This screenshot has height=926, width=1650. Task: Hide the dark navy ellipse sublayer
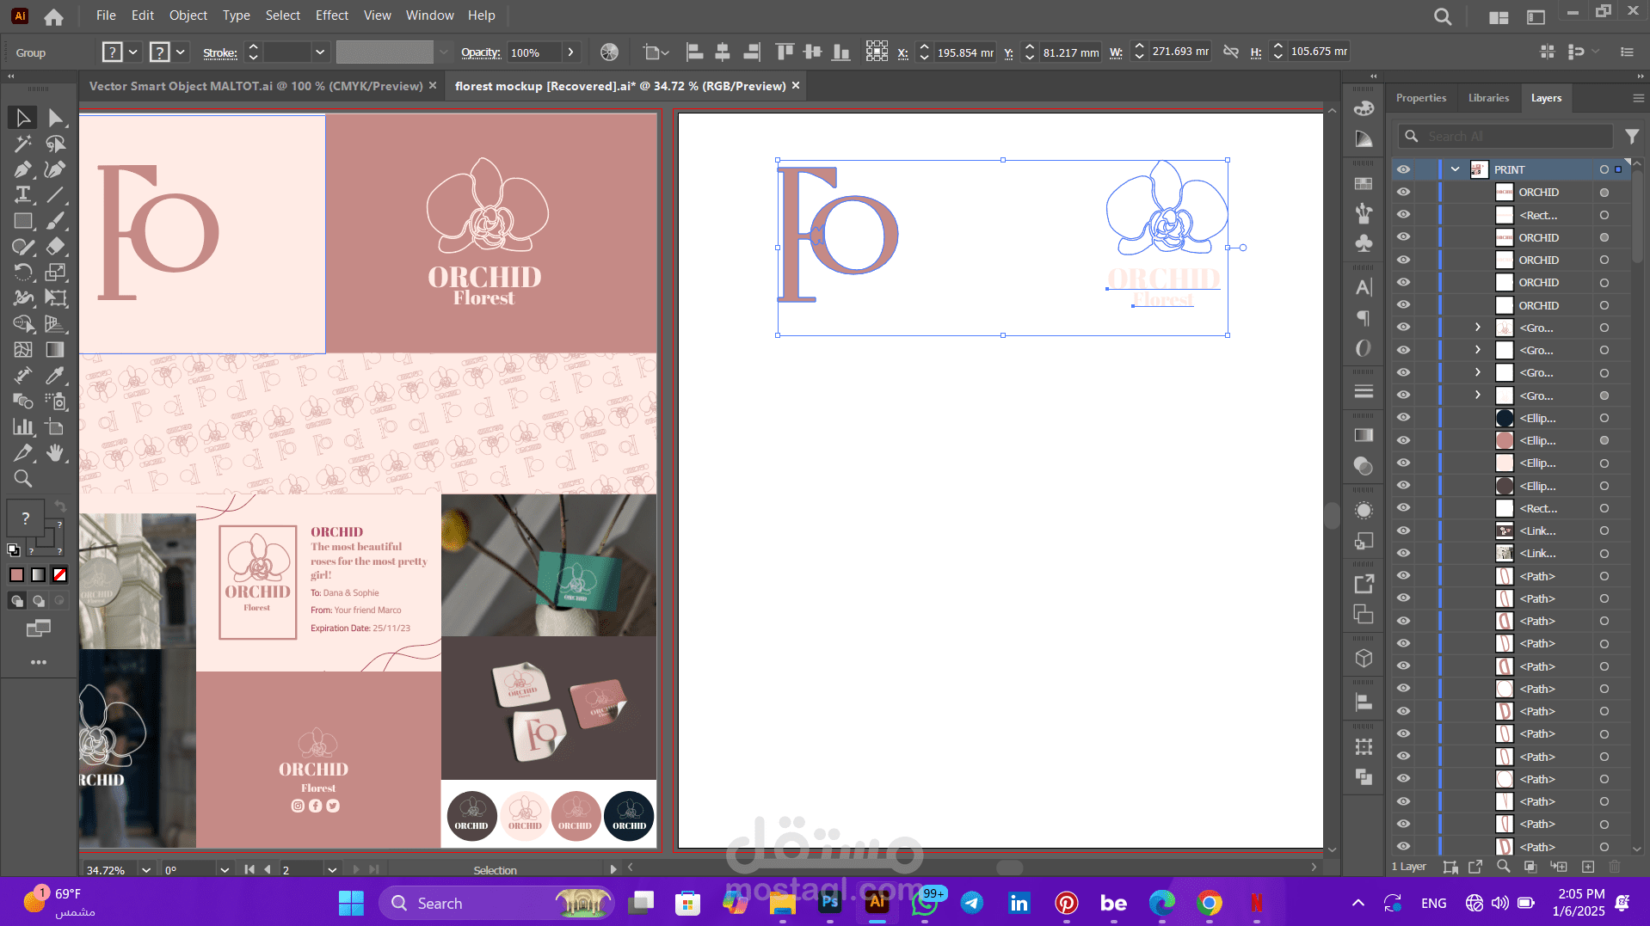pyautogui.click(x=1403, y=418)
